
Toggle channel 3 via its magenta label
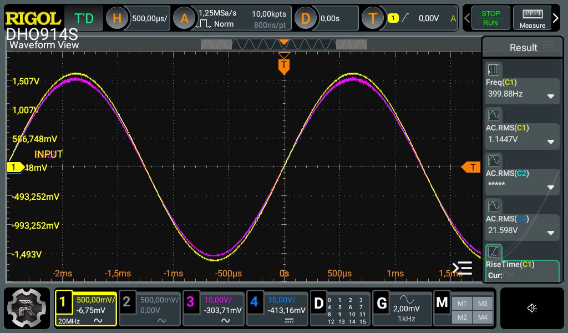[190, 301]
